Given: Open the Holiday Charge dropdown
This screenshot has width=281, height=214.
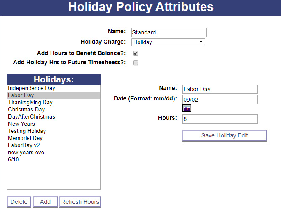Looking at the screenshot, I should coord(168,42).
